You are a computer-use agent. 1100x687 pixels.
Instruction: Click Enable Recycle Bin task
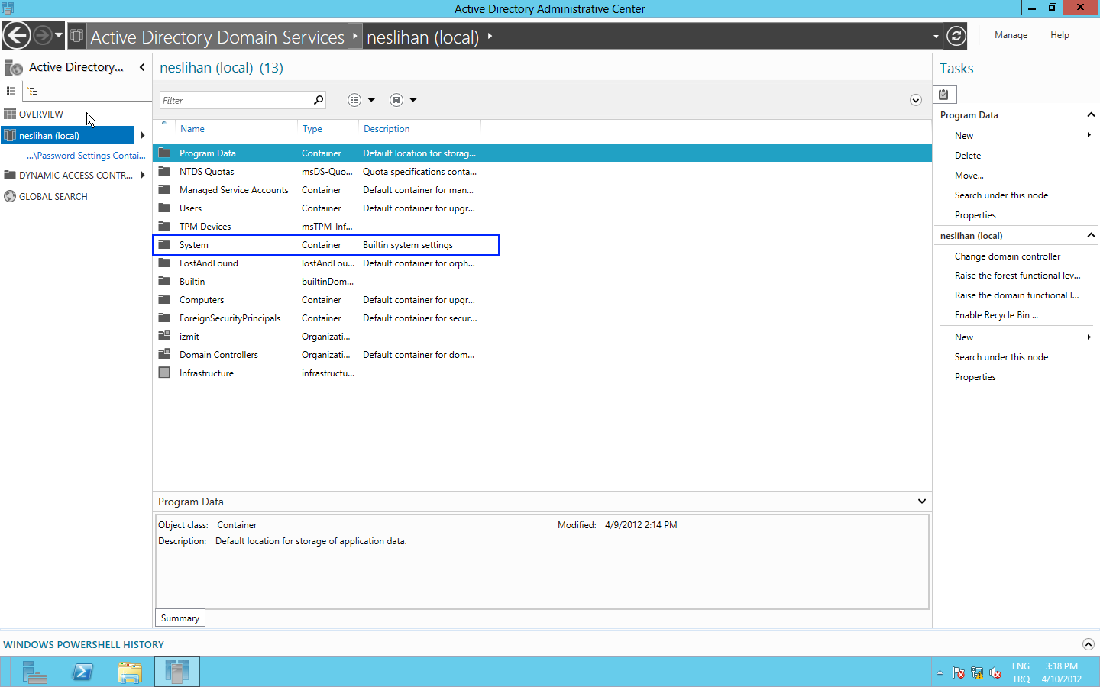[996, 314]
